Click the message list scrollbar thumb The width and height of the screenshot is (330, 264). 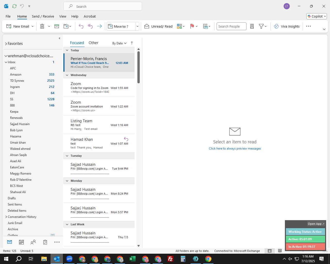point(138,67)
